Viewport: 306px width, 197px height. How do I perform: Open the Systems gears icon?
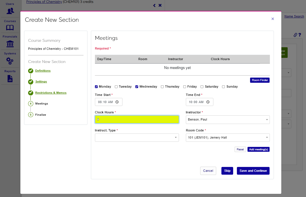10,61
